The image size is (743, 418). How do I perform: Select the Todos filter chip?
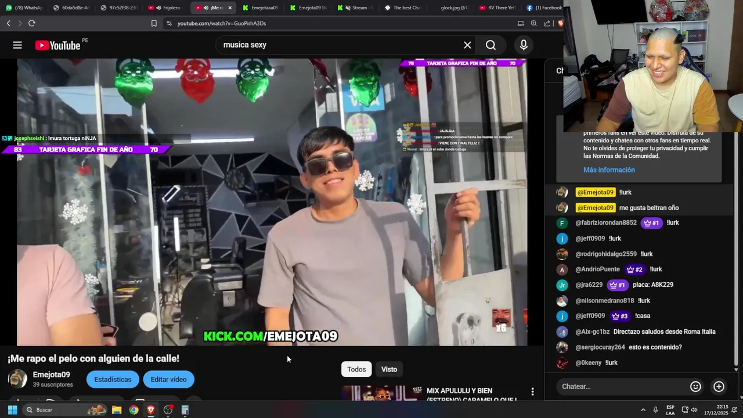[x=356, y=369]
